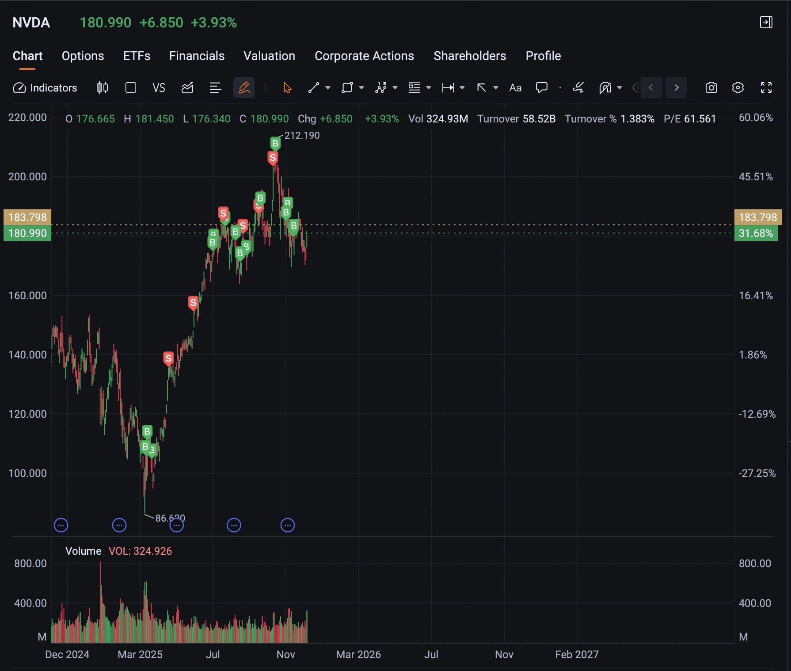Open the VS comparison tool

159,88
